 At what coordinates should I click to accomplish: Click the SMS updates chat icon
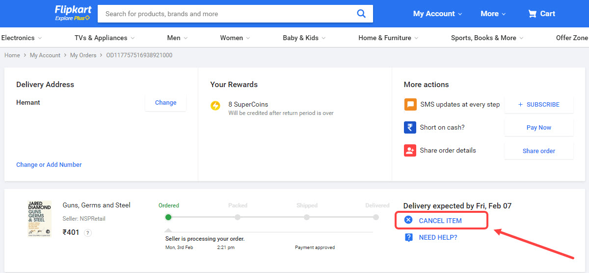coord(410,104)
